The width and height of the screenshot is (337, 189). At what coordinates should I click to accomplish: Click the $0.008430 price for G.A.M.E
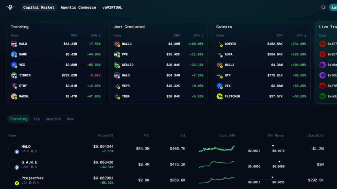click(x=103, y=162)
